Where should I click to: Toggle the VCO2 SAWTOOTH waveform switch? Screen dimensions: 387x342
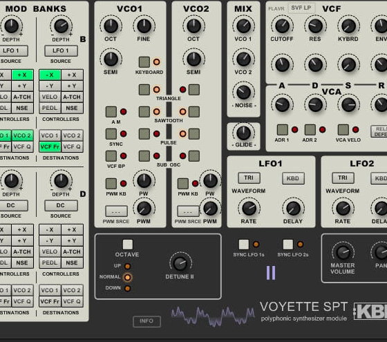pyautogui.click(x=194, y=112)
